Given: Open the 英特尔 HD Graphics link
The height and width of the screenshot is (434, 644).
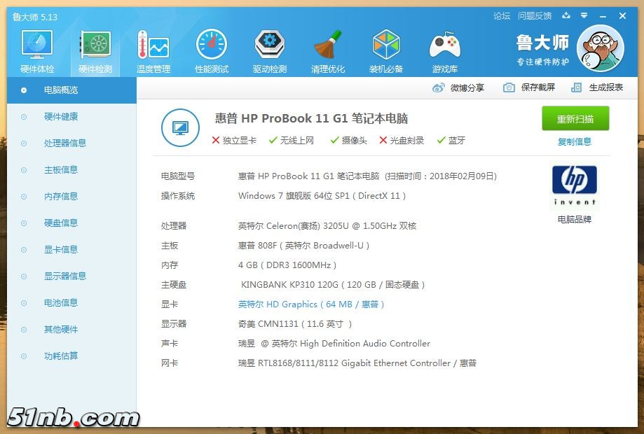Looking at the screenshot, I should [x=311, y=304].
